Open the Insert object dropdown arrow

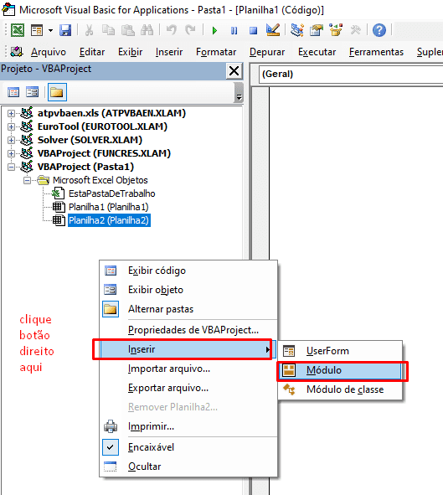click(50, 30)
